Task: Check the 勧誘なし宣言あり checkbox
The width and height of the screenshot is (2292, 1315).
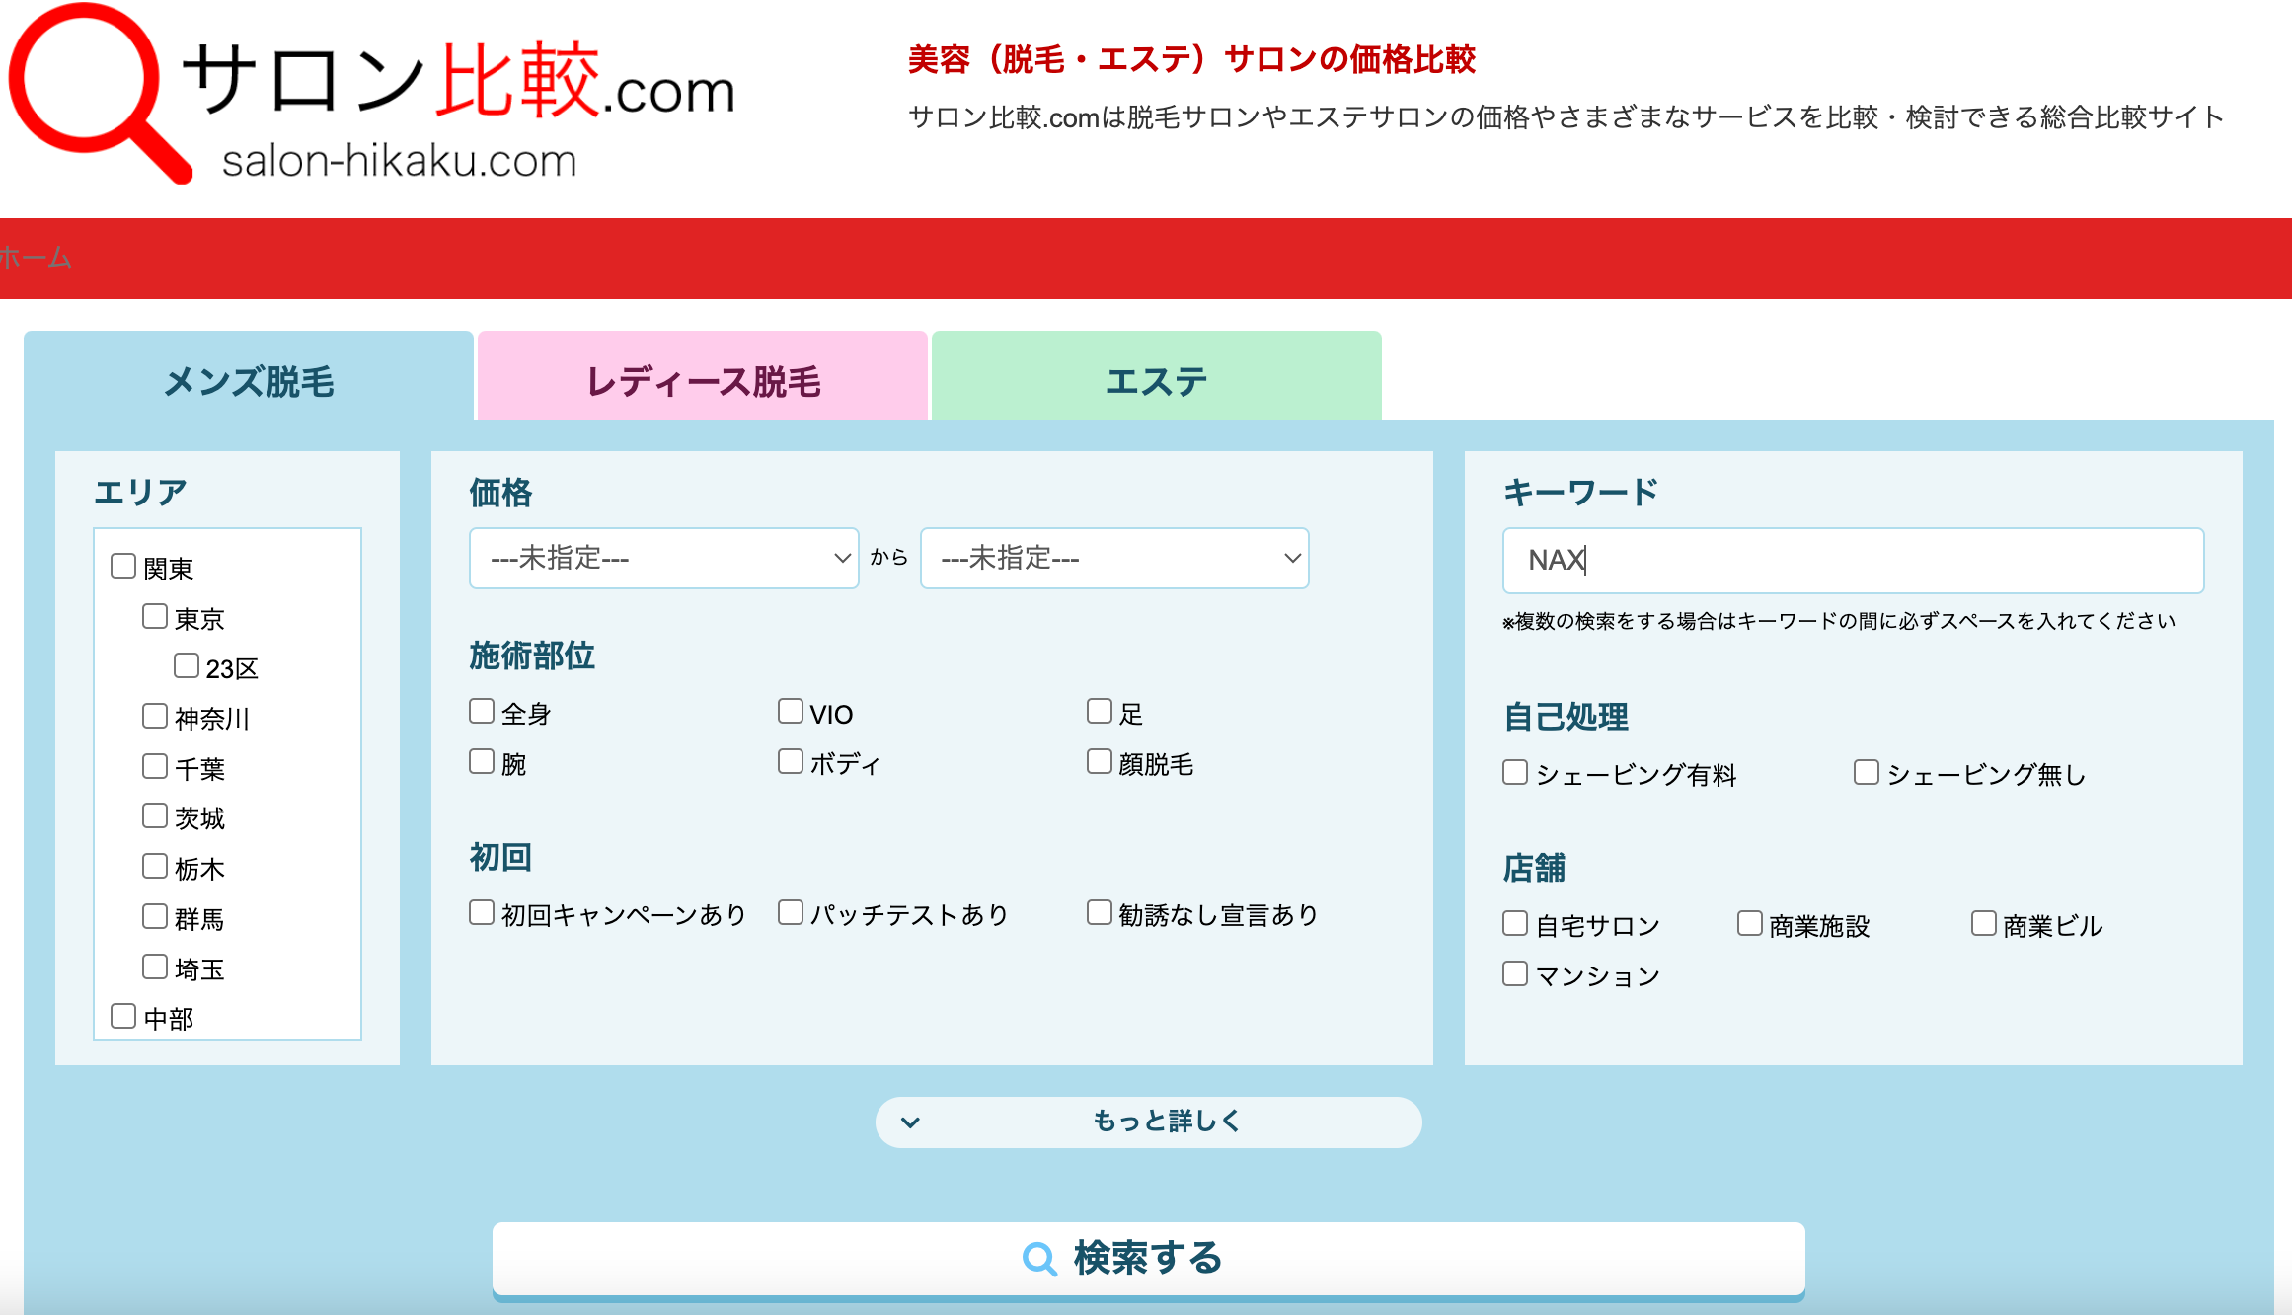Action: 1100,913
